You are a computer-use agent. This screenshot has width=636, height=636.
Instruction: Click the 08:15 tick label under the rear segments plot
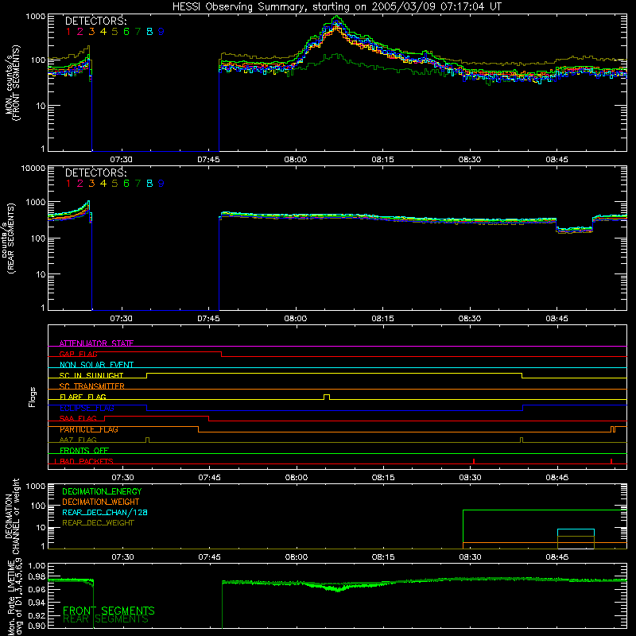[382, 319]
